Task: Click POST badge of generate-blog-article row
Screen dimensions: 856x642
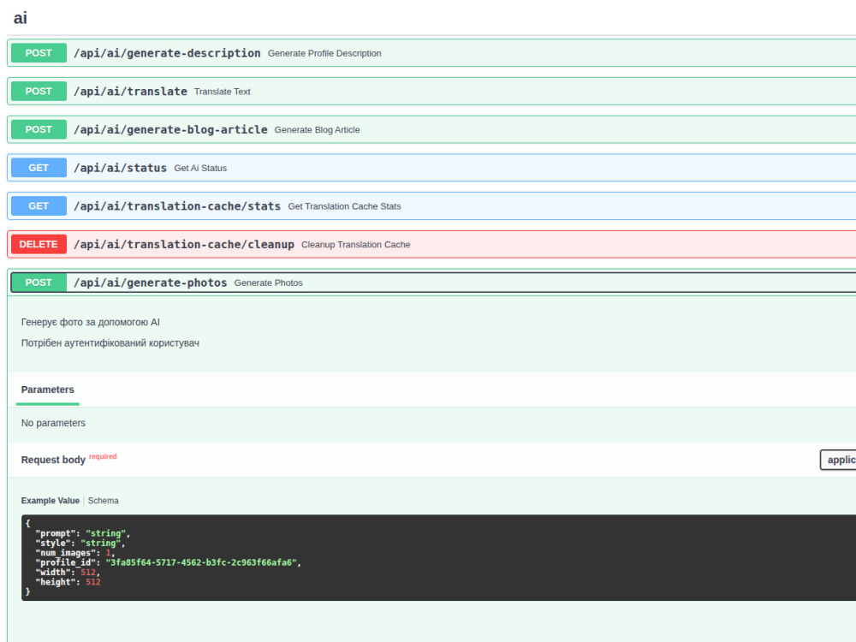Action: tap(39, 129)
